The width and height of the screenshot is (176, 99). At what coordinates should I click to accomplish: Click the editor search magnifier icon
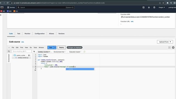pos(9,51)
